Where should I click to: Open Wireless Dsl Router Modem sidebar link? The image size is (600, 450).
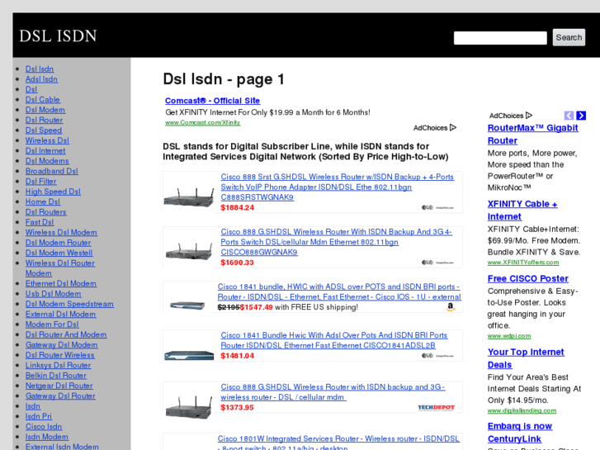coord(59,268)
